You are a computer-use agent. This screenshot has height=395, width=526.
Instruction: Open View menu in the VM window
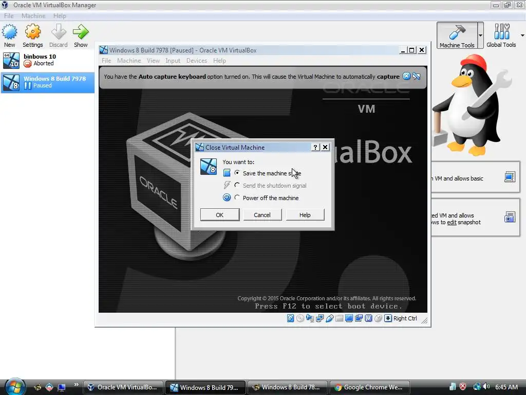153,61
